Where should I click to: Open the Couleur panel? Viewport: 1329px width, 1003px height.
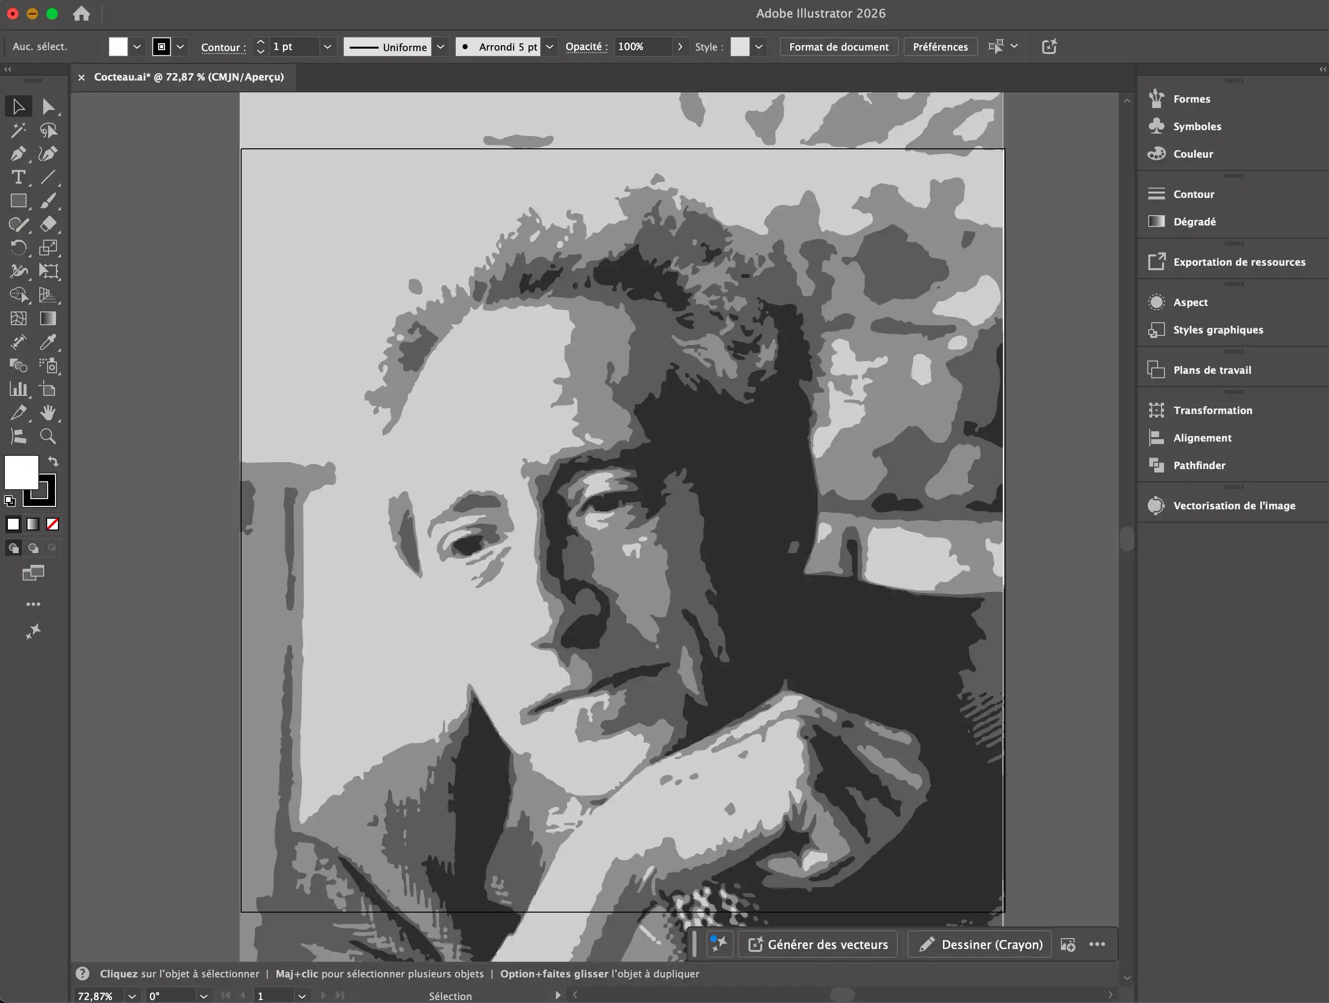pyautogui.click(x=1192, y=154)
